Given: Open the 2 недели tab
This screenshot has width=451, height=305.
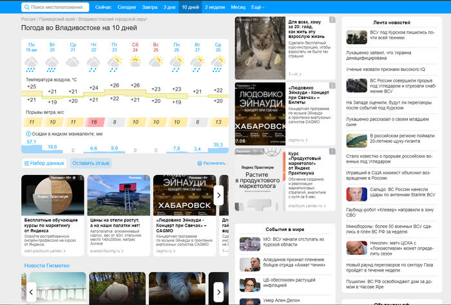Looking at the screenshot, I should tap(215, 7).
